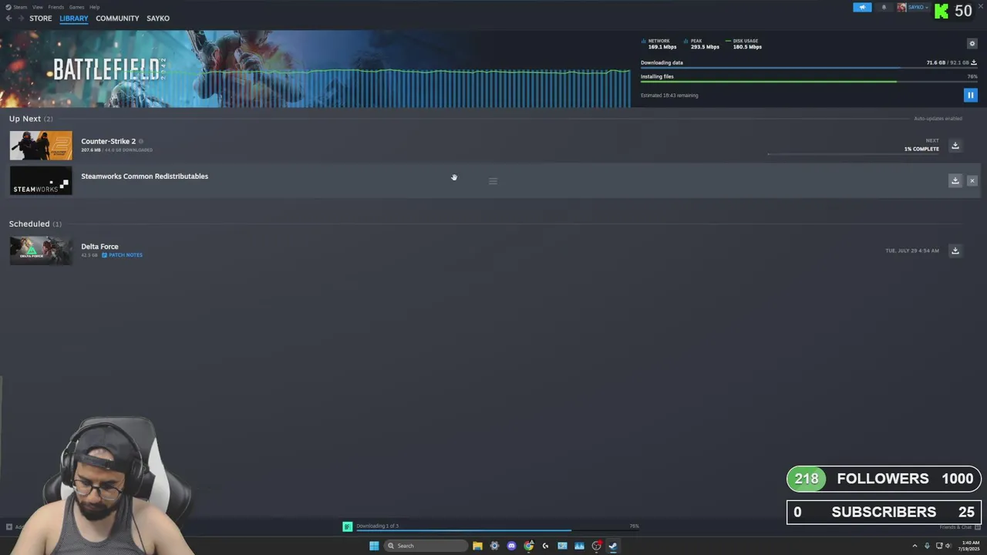
Task: Click the SAYKO profile avatar
Action: coord(901,7)
